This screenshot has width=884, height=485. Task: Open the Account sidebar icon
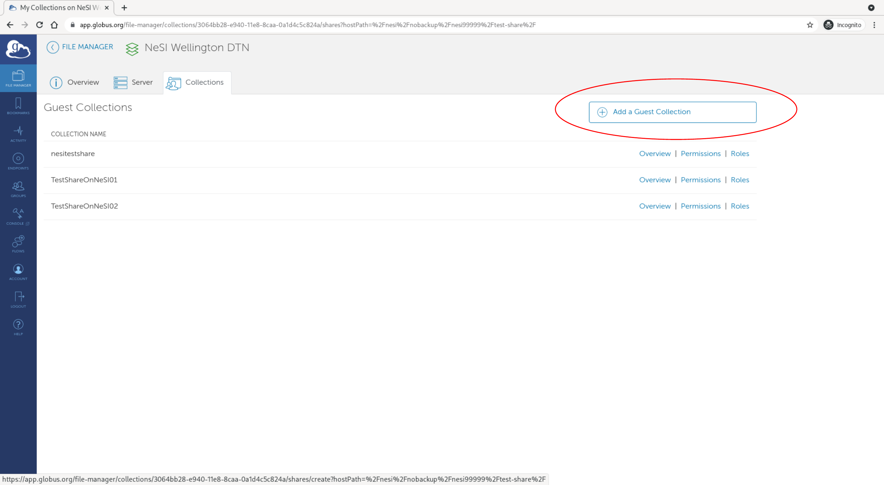coord(18,271)
